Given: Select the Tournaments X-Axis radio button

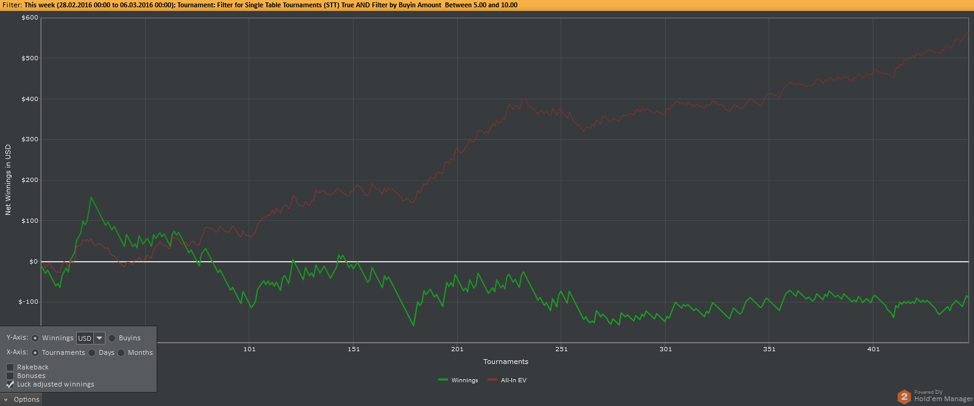Looking at the screenshot, I should point(35,352).
